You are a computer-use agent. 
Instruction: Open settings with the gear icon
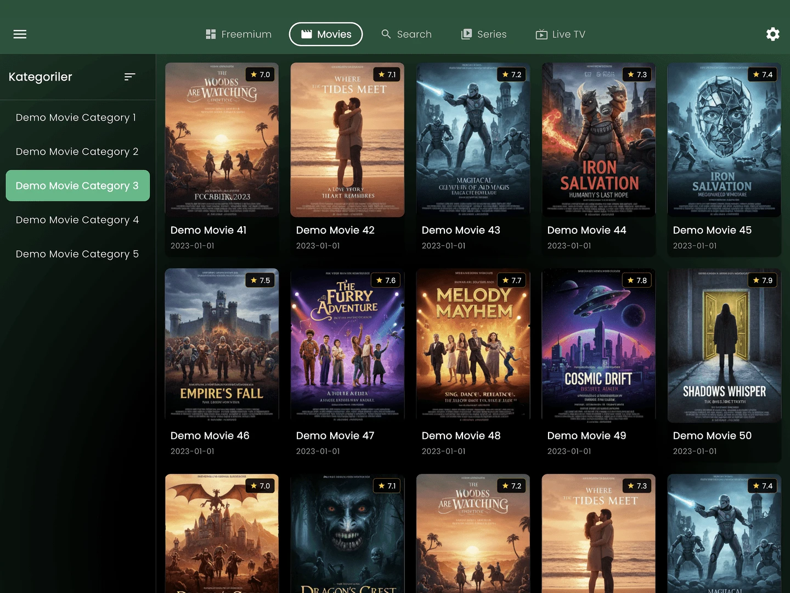[772, 34]
